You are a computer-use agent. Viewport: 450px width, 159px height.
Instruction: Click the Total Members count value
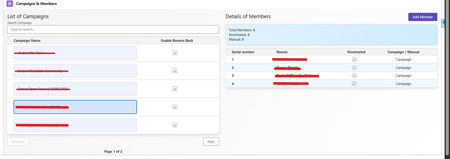tap(254, 30)
